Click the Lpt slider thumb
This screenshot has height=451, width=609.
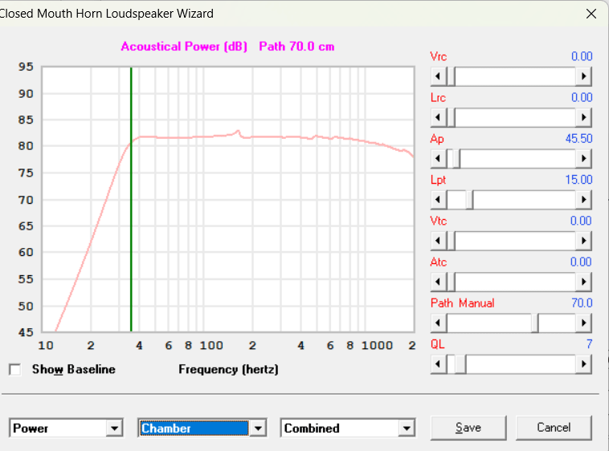tap(469, 200)
